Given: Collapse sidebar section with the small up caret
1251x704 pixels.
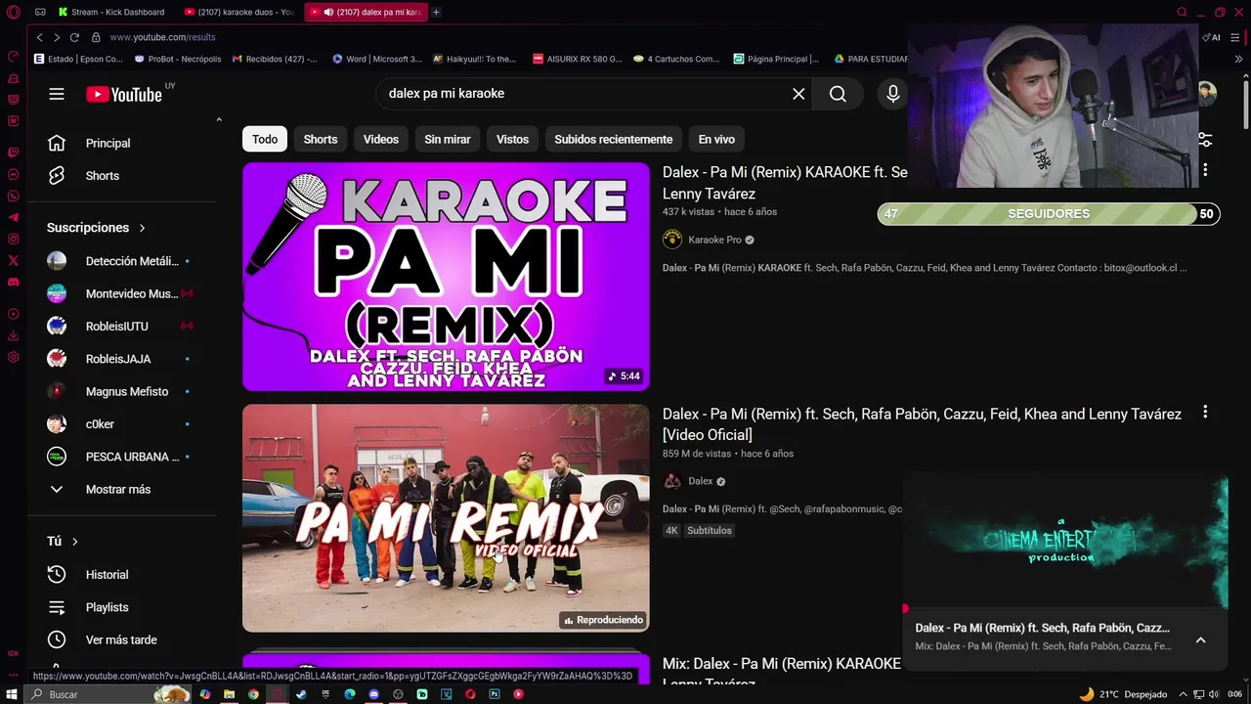Looking at the screenshot, I should [219, 119].
